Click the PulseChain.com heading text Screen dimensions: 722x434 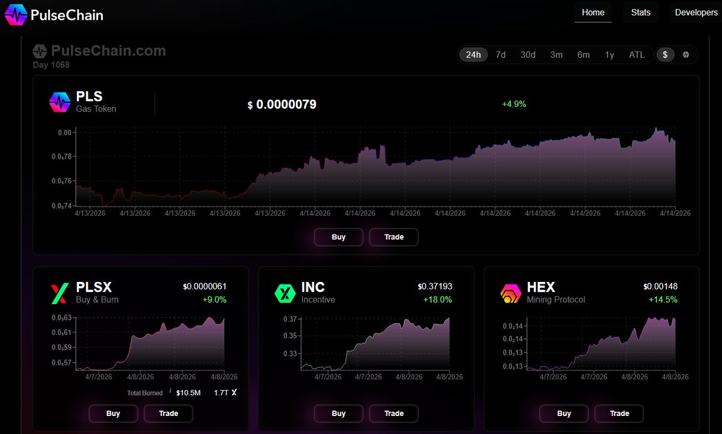(x=108, y=51)
